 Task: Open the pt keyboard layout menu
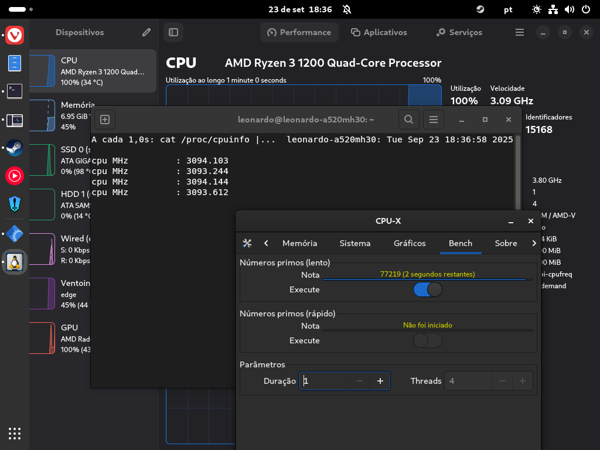click(x=508, y=9)
